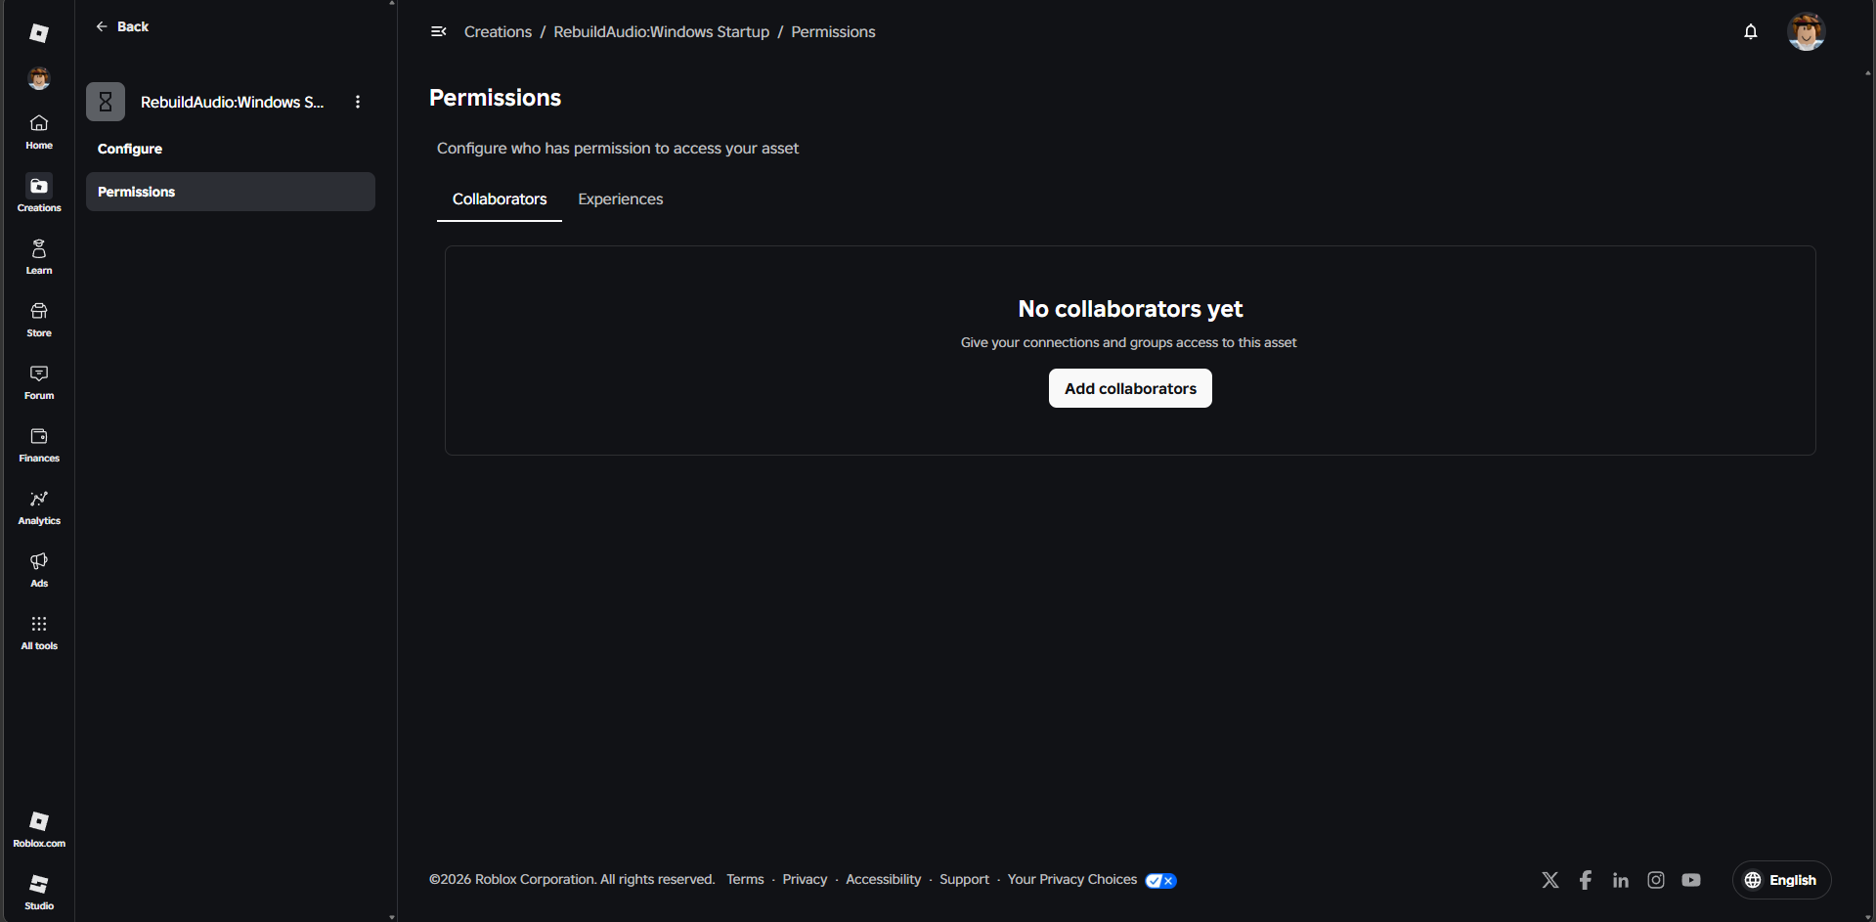Screen dimensions: 1876x922
Task: Launch Studio from the sidebar
Action: 39,892
